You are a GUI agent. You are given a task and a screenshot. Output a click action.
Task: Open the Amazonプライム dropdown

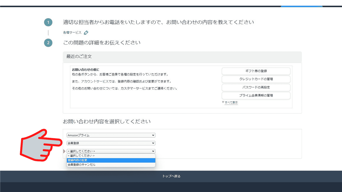[111, 135]
